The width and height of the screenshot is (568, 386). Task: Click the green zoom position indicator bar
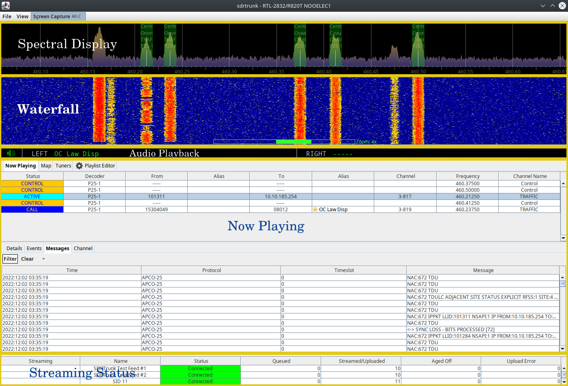coord(294,142)
